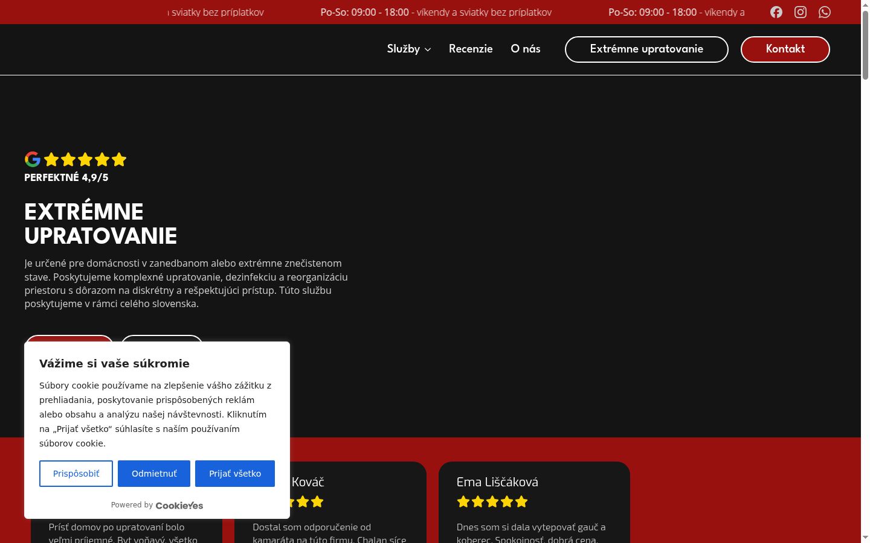The image size is (870, 543).
Task: Open the Kontakt button
Action: tap(785, 49)
